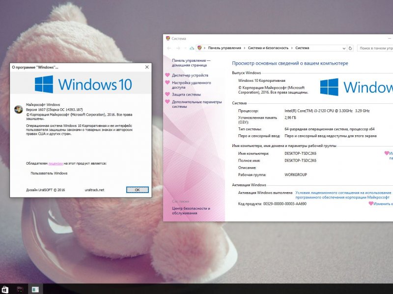Screen dimensions: 393x294
Task: Open the лицензии link in the About dialog
Action: (x=56, y=163)
